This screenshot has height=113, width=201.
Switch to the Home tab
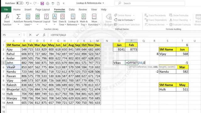(x=17, y=9)
